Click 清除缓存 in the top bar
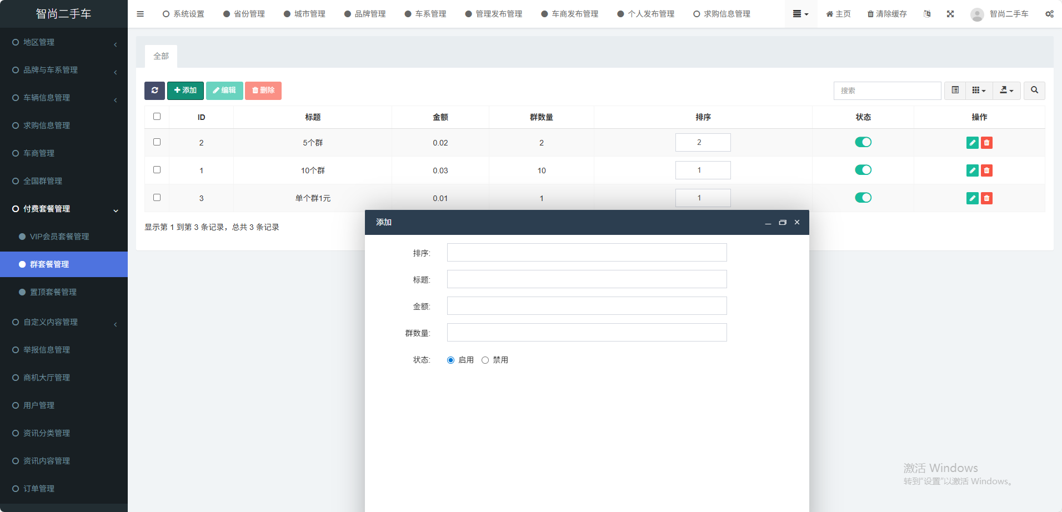 [x=887, y=14]
